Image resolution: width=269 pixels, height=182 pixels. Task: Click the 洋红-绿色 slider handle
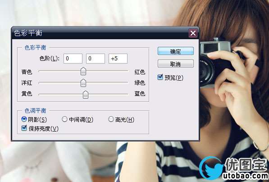83,83
